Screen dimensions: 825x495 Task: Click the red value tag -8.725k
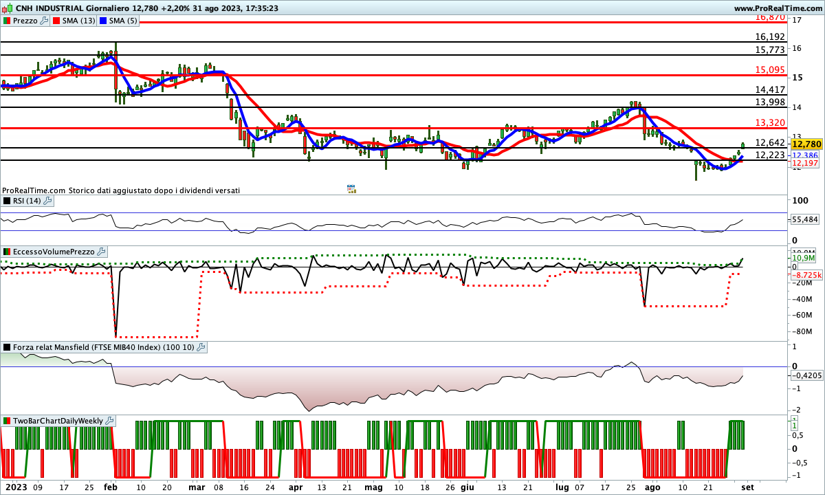[806, 274]
